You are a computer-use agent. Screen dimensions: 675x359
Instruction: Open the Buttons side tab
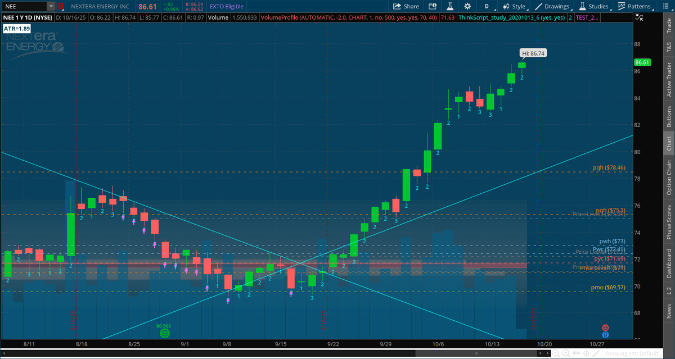(x=668, y=117)
